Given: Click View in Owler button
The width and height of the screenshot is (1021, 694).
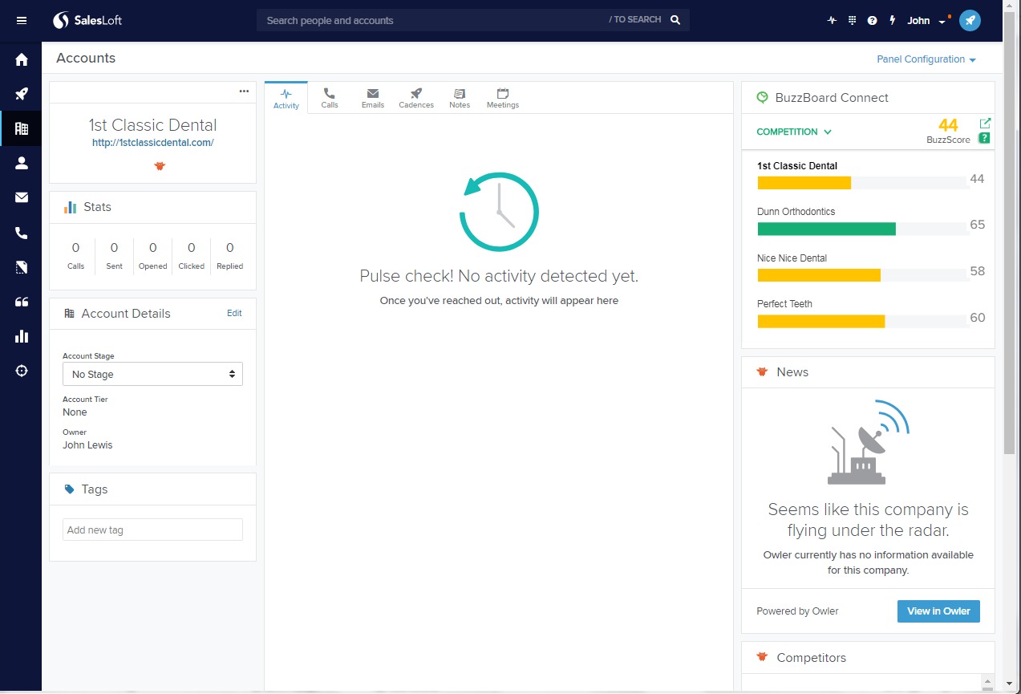Looking at the screenshot, I should pos(938,611).
